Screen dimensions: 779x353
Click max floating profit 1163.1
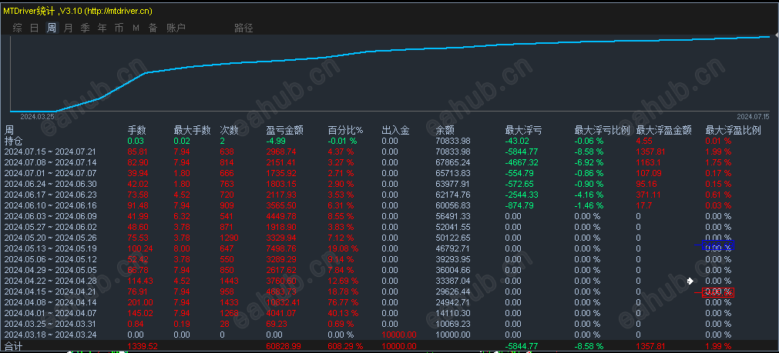coord(650,162)
